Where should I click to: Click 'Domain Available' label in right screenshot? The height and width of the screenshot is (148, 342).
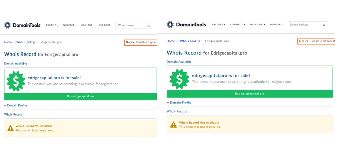179,62
